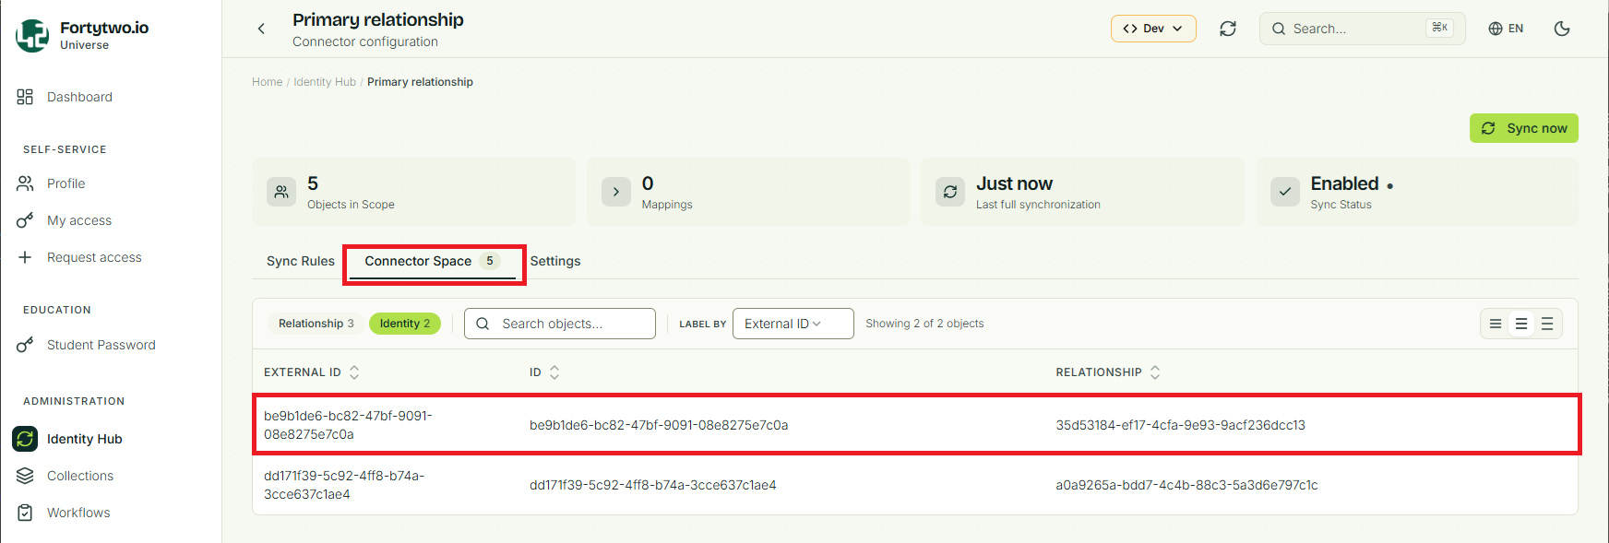
Task: Click the Objects in Scope people icon
Action: click(281, 192)
